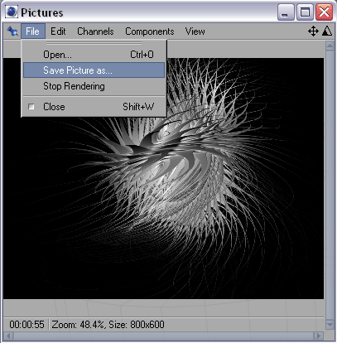Click the triangle zoom icon at top right
Viewport: 337px width, 343px height.
pos(327,31)
